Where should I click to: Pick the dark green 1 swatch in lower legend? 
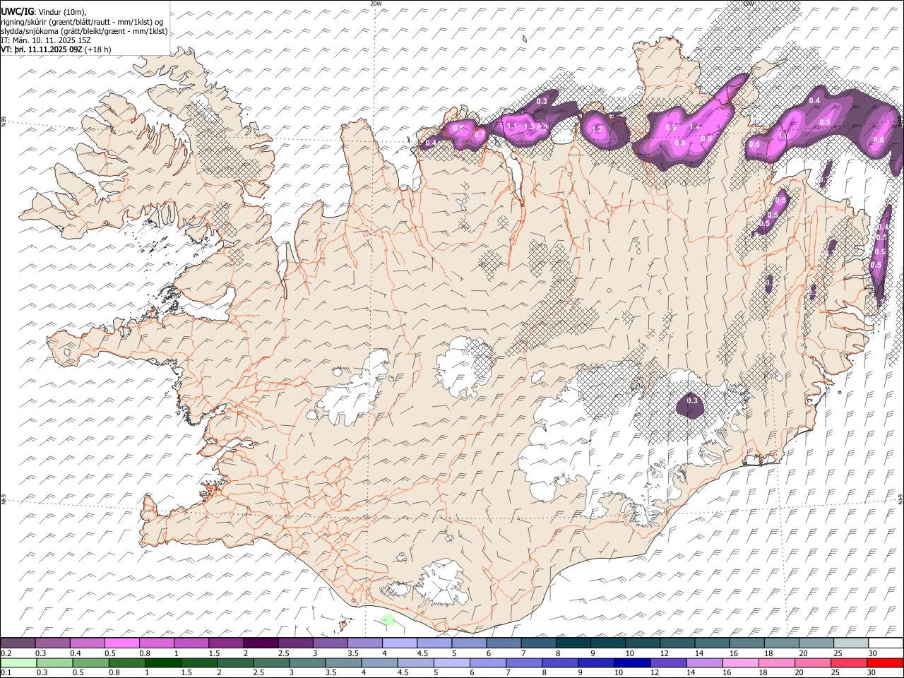pyautogui.click(x=163, y=662)
